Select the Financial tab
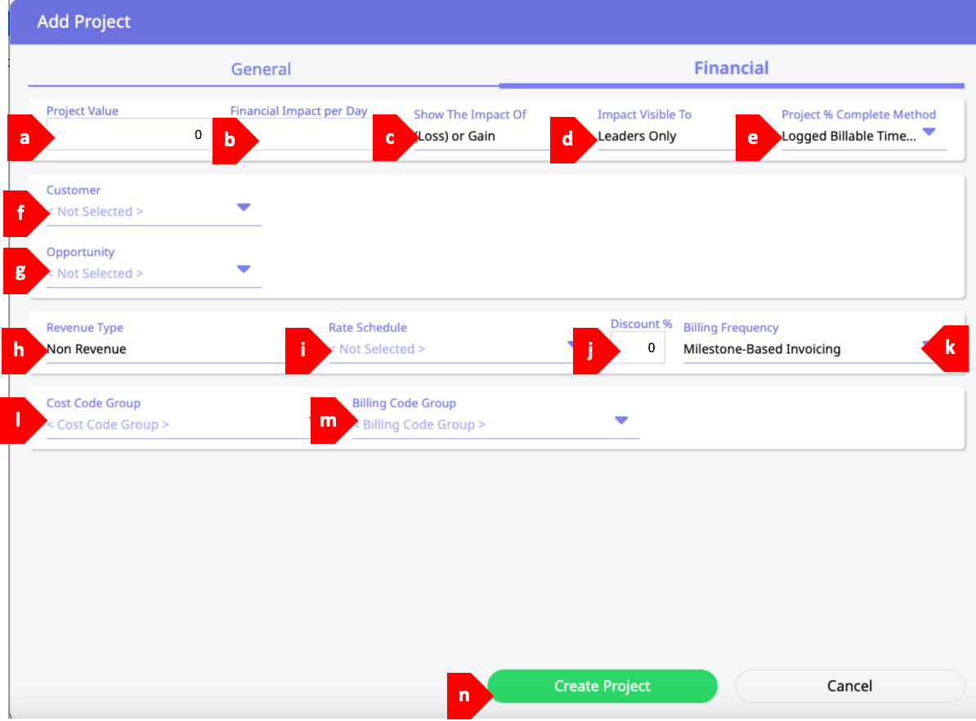The width and height of the screenshot is (976, 721). [x=731, y=68]
